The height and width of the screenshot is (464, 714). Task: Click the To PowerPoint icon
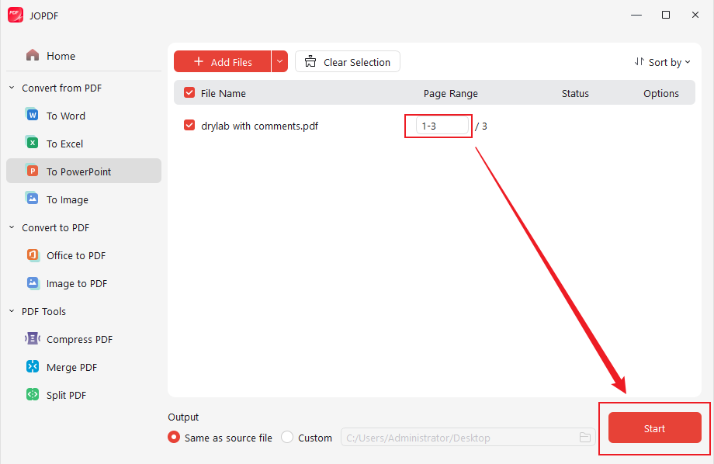32,171
